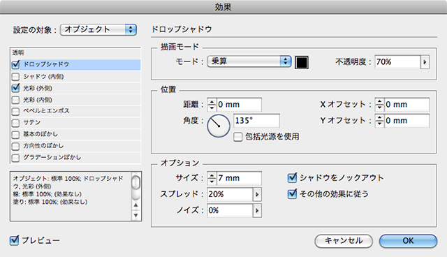Click the summary box scroll-down arrow
This screenshot has width=447, height=257.
pyautogui.click(x=136, y=216)
